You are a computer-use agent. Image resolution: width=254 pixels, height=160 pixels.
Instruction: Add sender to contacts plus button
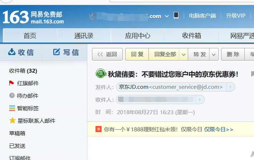[230, 87]
